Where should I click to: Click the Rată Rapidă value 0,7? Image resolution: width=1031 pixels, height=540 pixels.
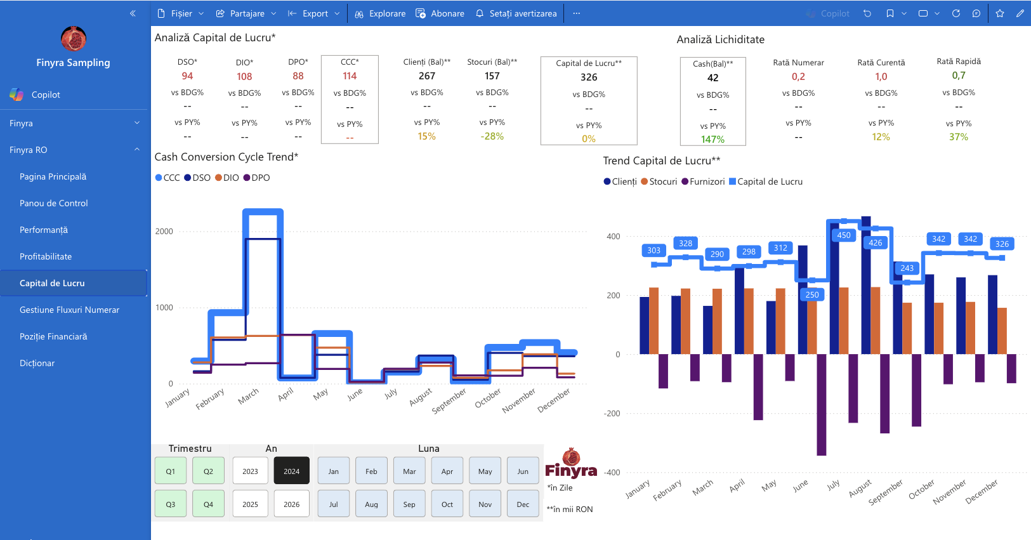pyautogui.click(x=959, y=76)
